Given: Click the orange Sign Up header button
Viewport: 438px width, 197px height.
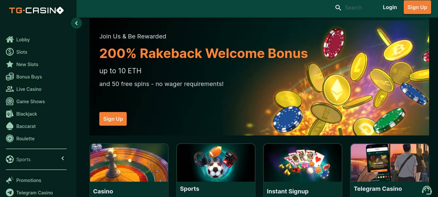Looking at the screenshot, I should tap(417, 7).
